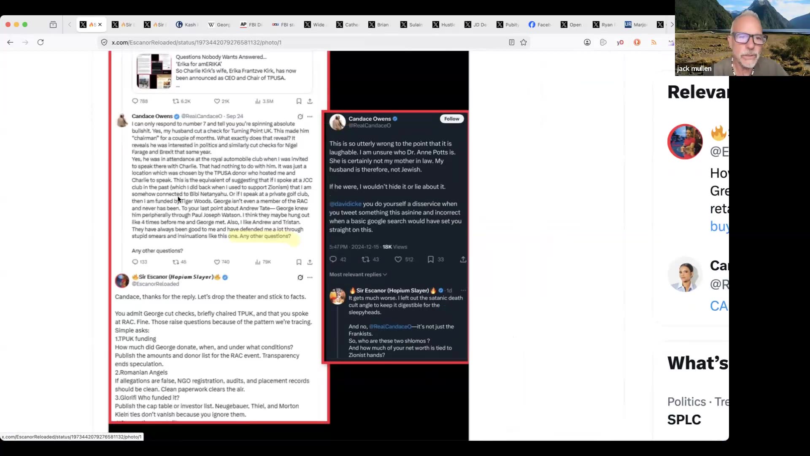Go back with the browser back arrow

tap(10, 42)
